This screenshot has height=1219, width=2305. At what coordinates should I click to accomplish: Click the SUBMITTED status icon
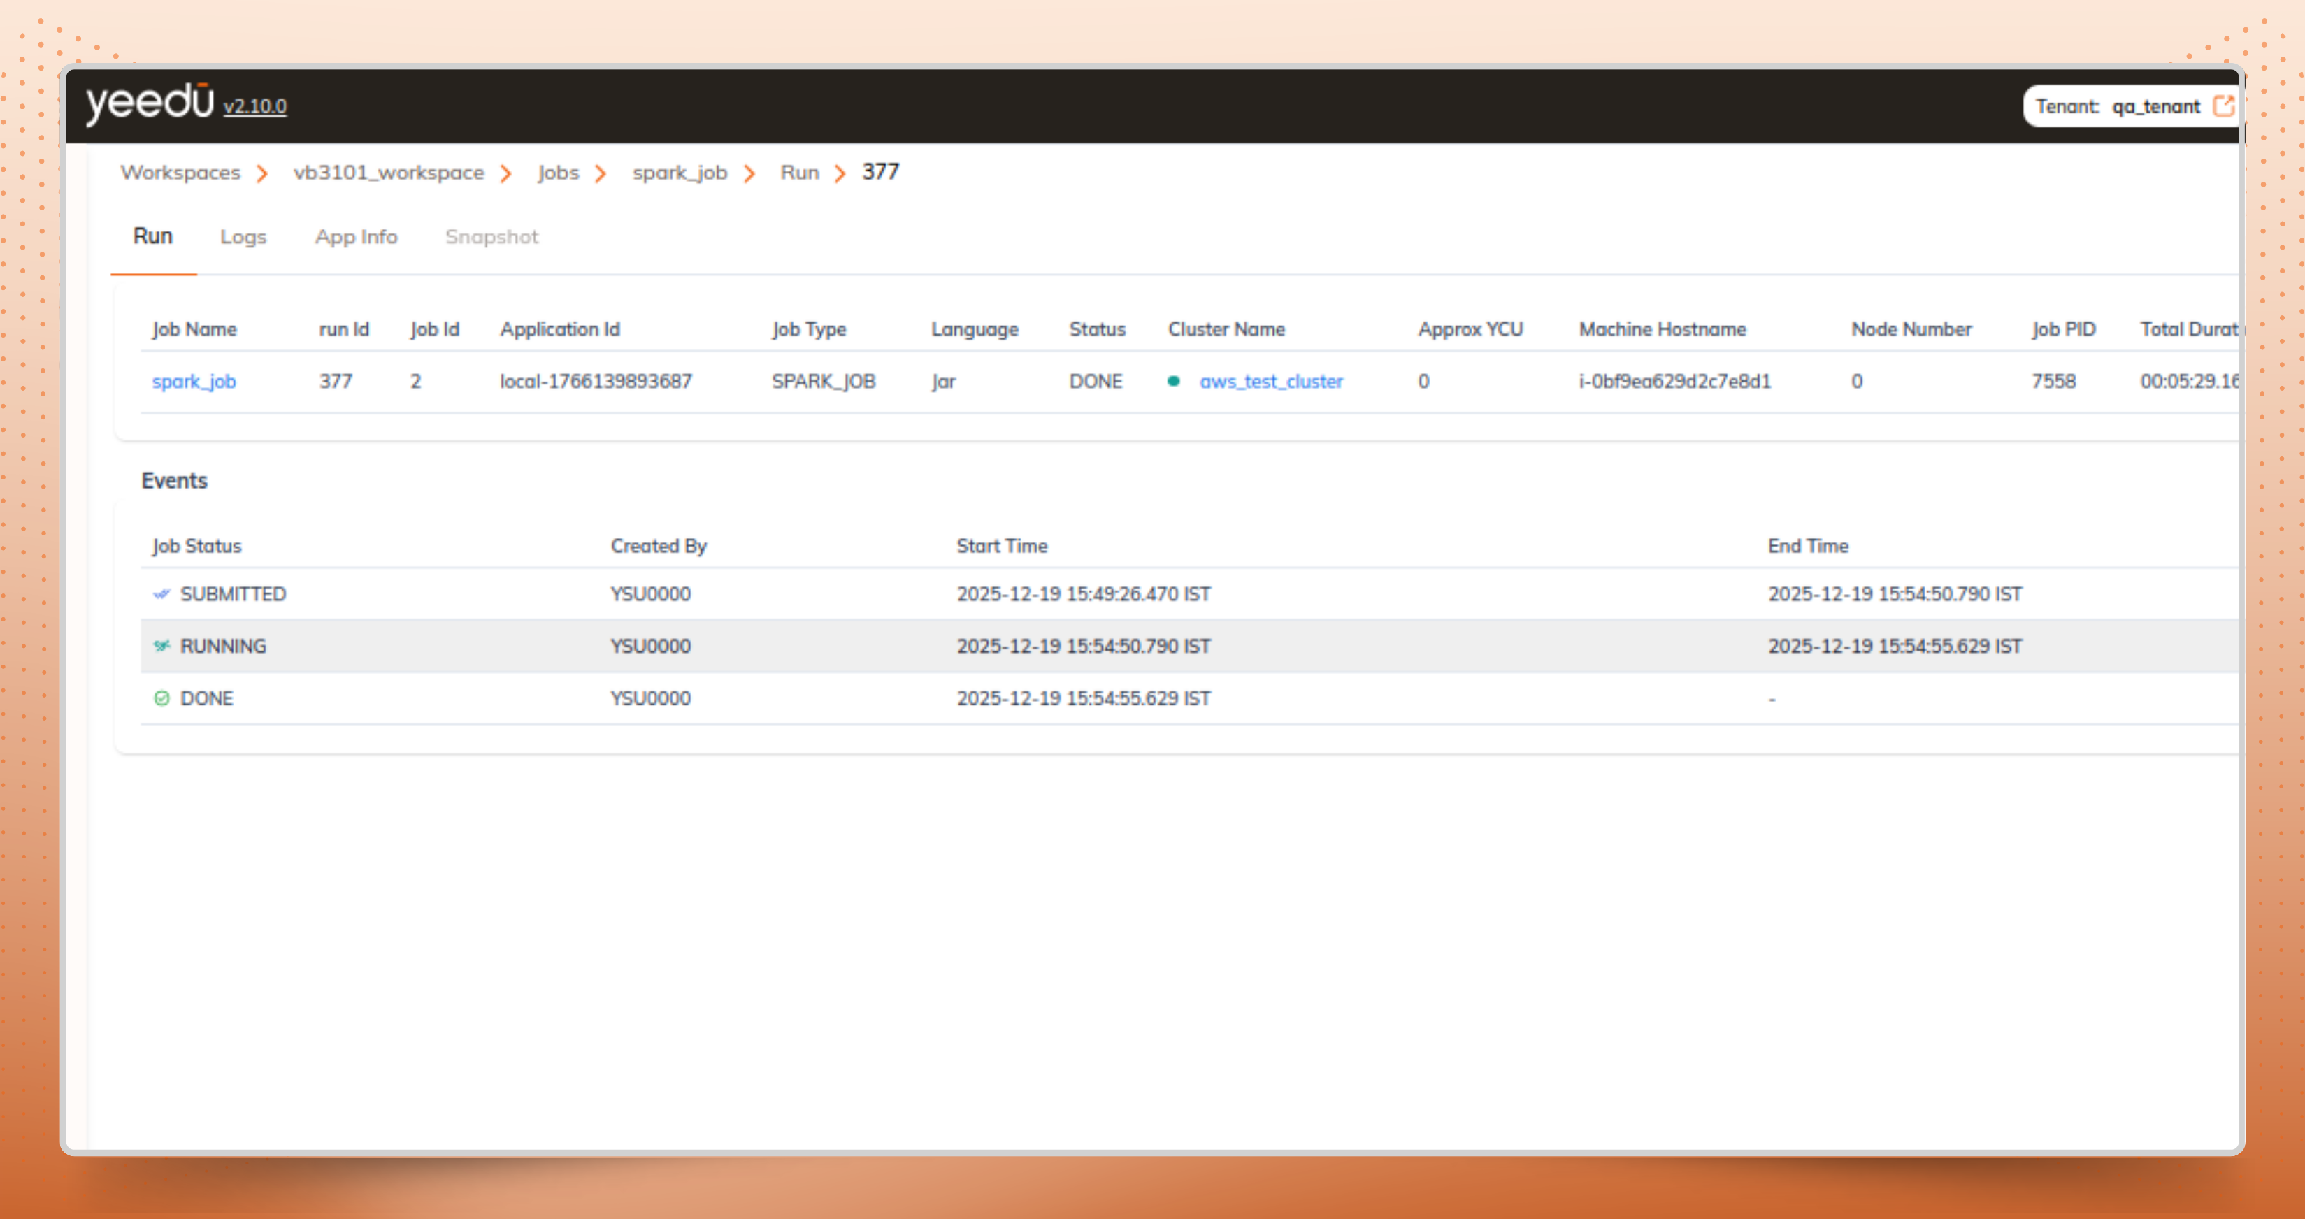(161, 594)
